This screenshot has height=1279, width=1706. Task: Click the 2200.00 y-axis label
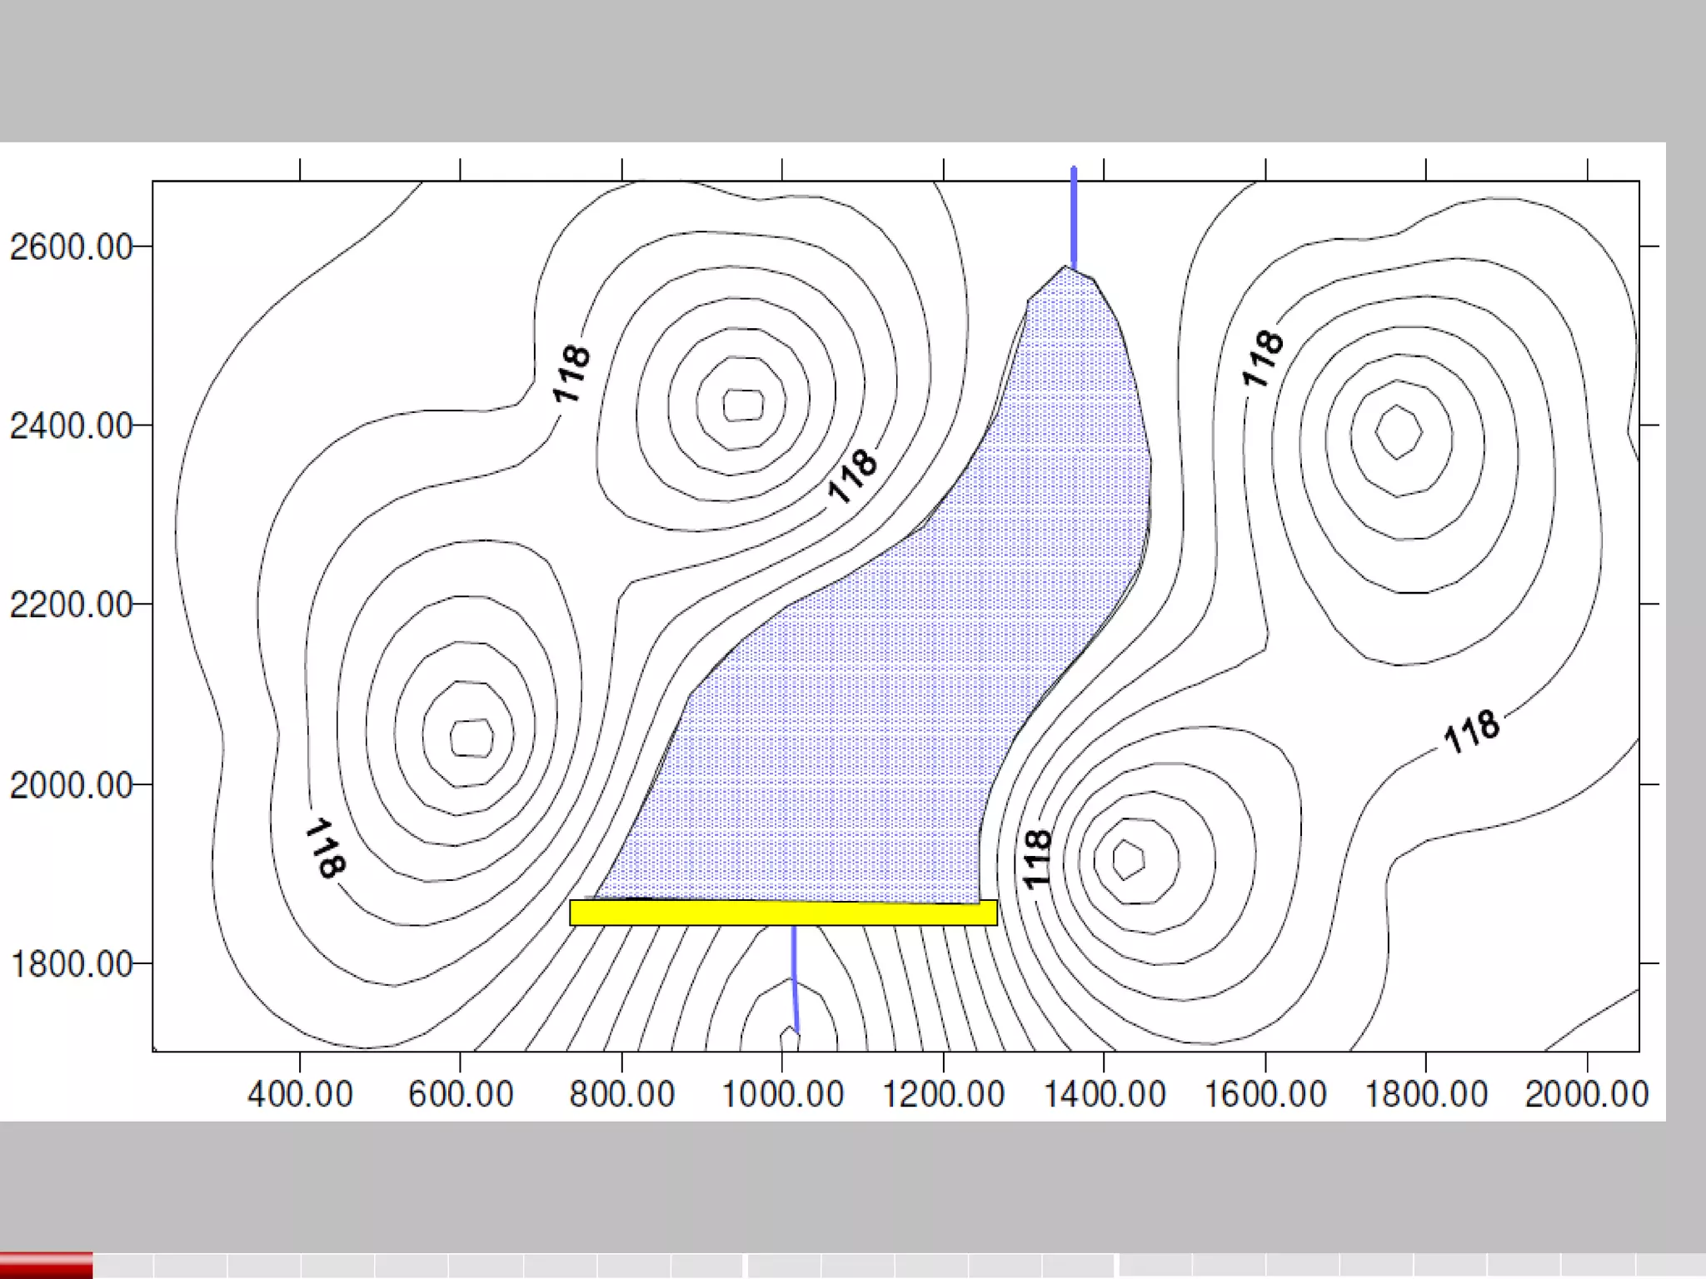pos(71,605)
